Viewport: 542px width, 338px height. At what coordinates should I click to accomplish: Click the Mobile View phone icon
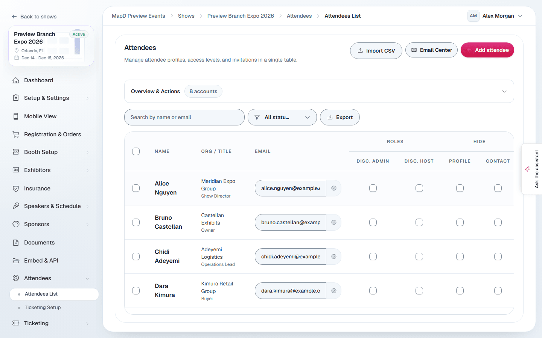coord(16,116)
